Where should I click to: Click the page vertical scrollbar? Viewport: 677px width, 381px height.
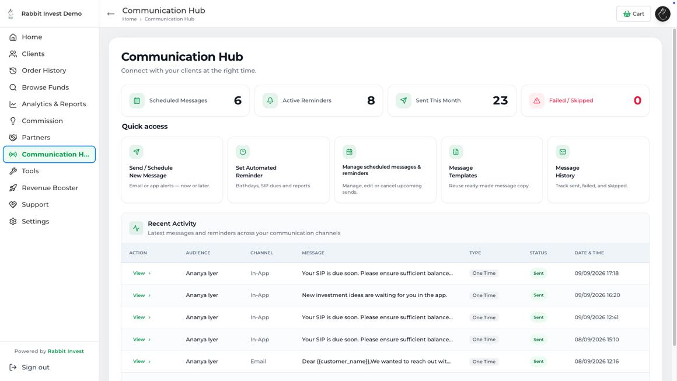point(674,188)
